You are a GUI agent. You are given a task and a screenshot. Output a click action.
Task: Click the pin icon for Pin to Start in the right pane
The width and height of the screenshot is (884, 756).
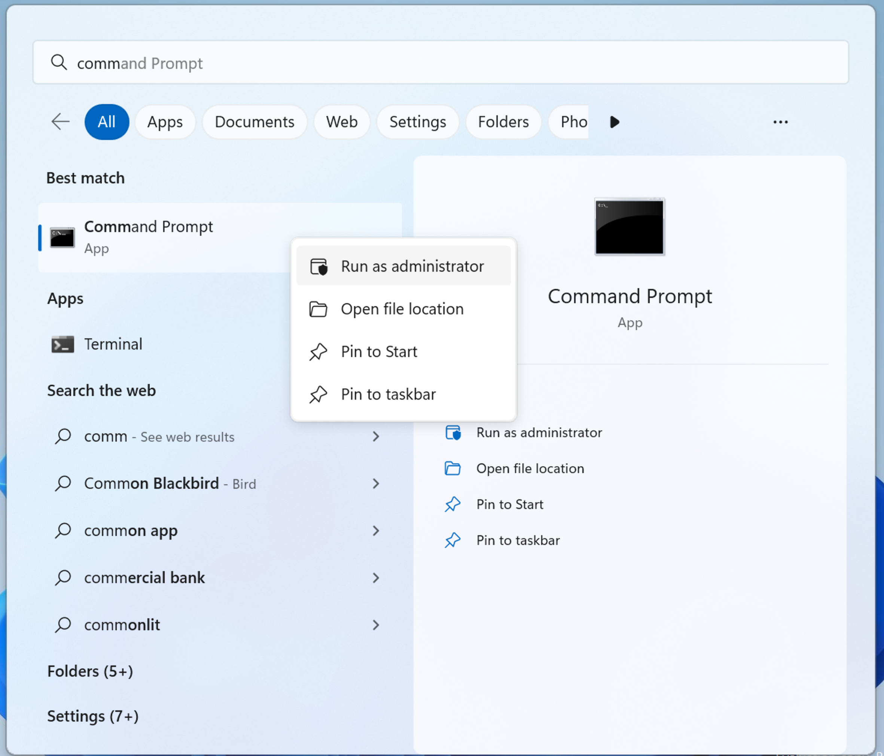click(x=452, y=504)
